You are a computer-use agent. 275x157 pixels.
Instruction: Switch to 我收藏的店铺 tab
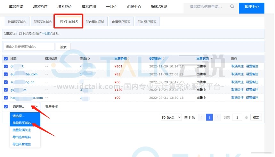coord(95,21)
